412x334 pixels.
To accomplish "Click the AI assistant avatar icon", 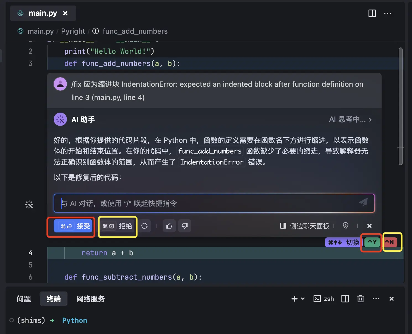I will pos(60,119).
